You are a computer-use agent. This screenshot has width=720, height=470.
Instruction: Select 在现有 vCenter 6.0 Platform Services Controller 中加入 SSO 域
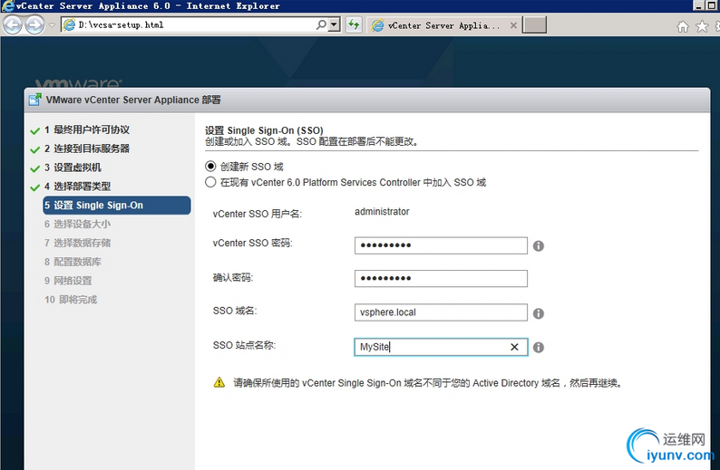[210, 182]
